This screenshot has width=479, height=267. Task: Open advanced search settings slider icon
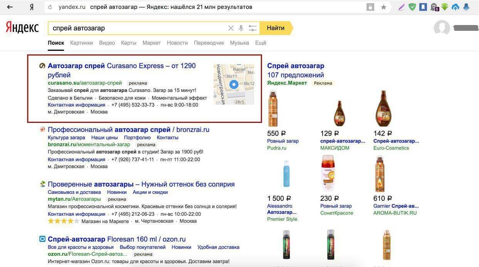click(x=252, y=28)
